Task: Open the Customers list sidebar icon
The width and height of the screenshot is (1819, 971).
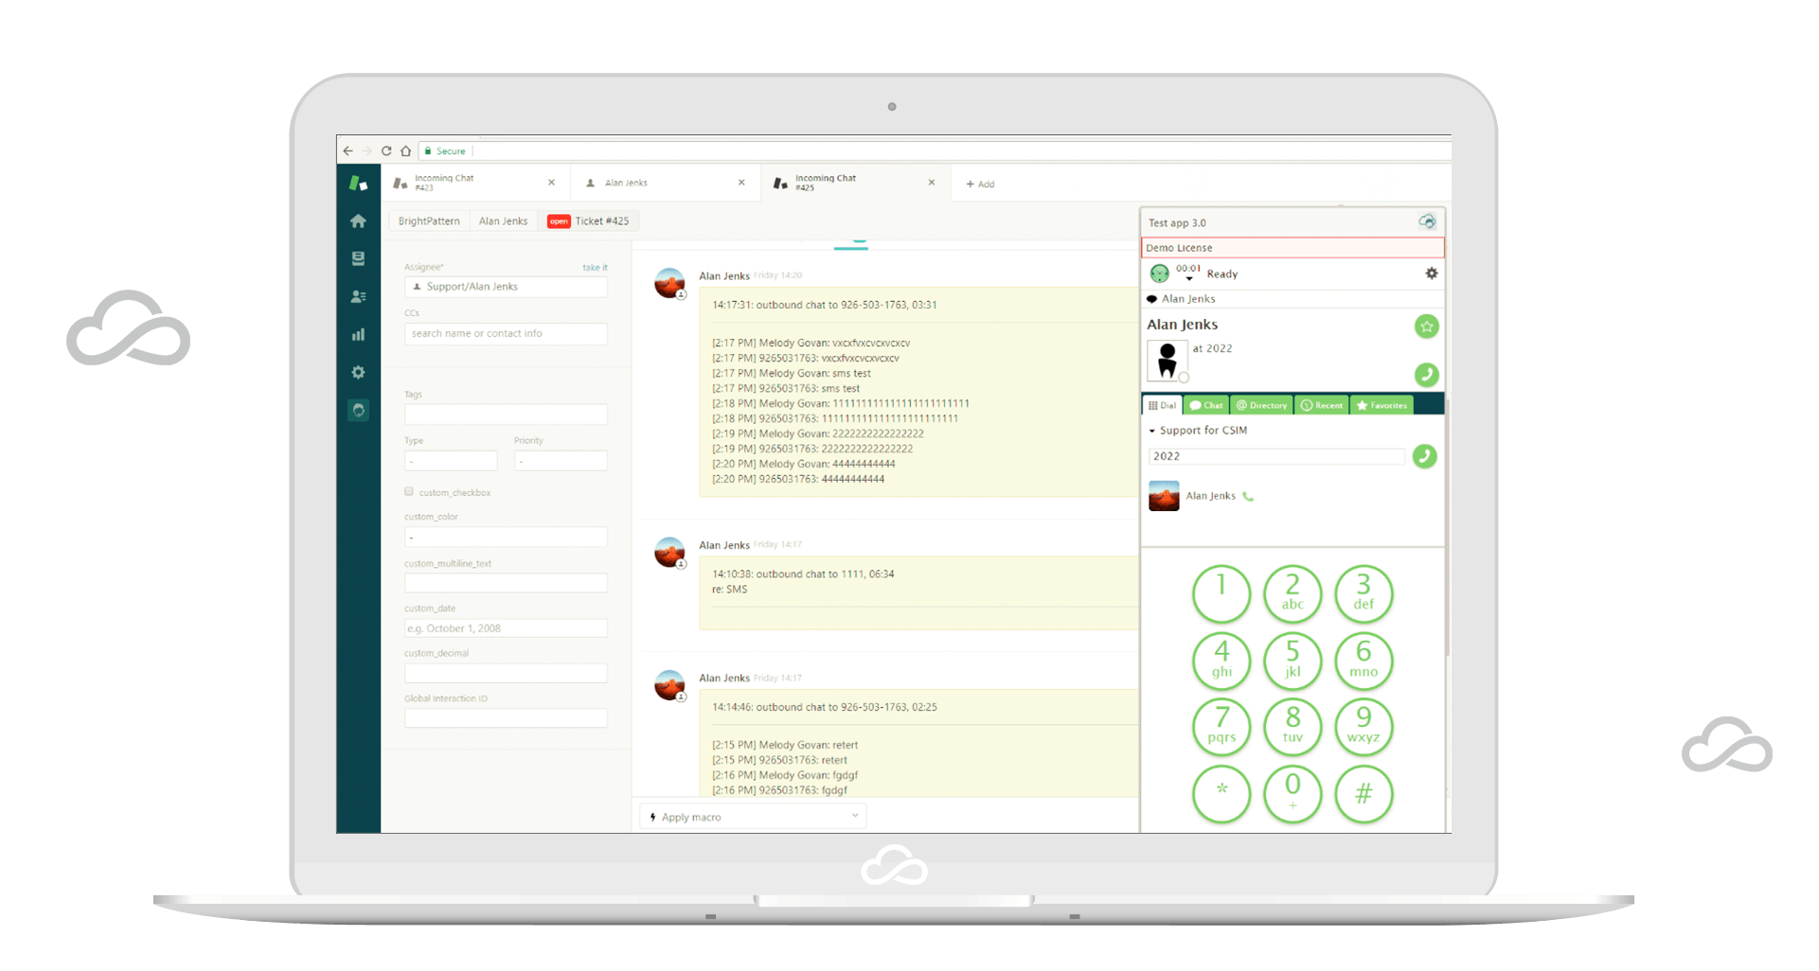Action: (358, 296)
